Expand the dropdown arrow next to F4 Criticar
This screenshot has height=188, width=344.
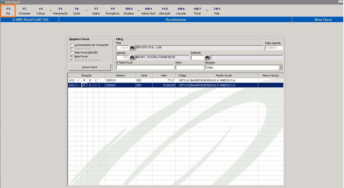(50, 11)
